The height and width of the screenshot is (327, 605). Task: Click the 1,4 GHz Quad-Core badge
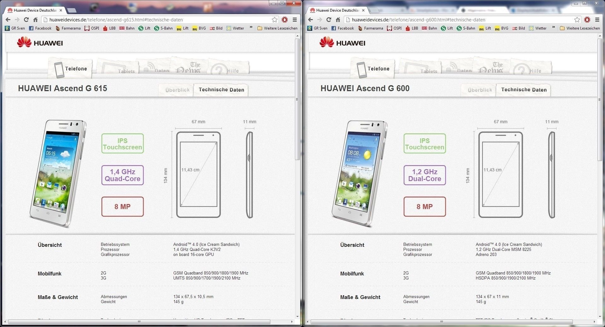coord(123,175)
